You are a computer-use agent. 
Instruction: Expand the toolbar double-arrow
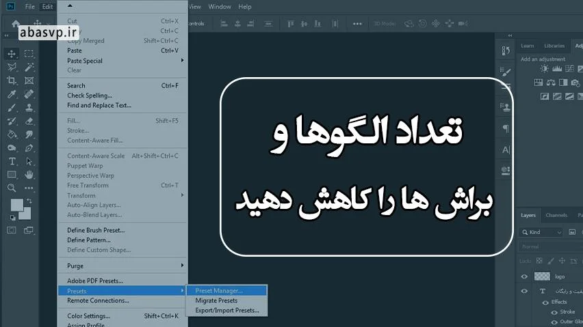[x=6, y=35]
